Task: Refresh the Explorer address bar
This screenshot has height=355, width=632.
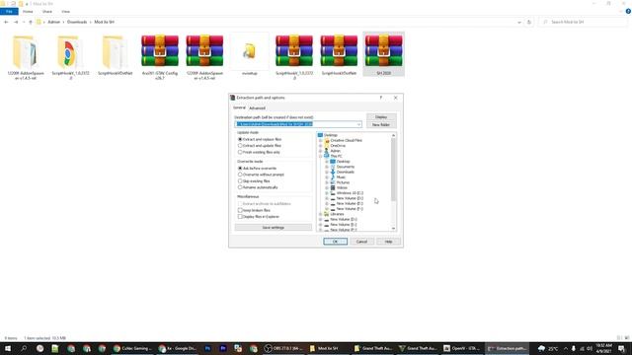Action: [x=529, y=22]
